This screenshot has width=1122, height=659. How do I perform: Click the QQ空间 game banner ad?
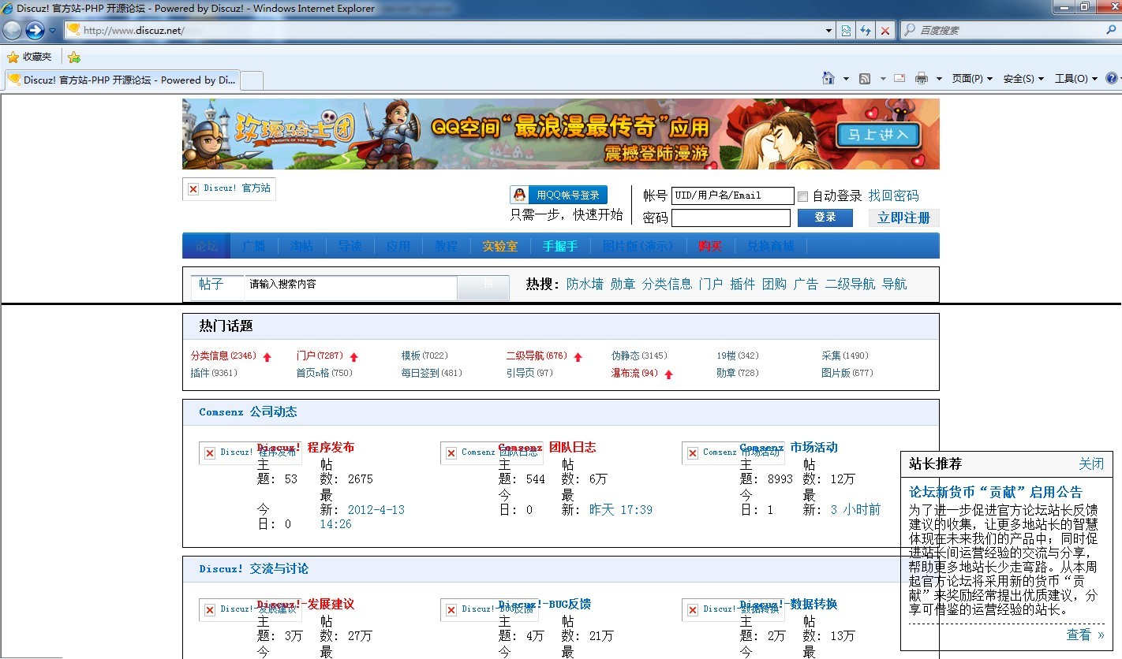tap(561, 134)
